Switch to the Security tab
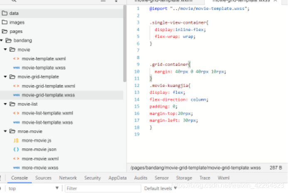The width and height of the screenshot is (288, 193). 93,178
